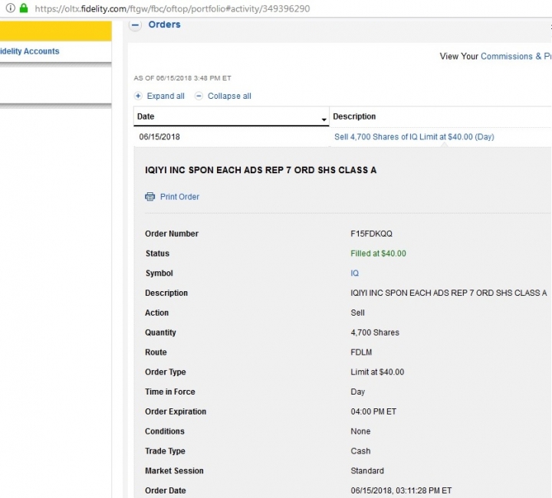Click the green secure padlock icon
Viewport: 552px width, 498px height.
24,8
